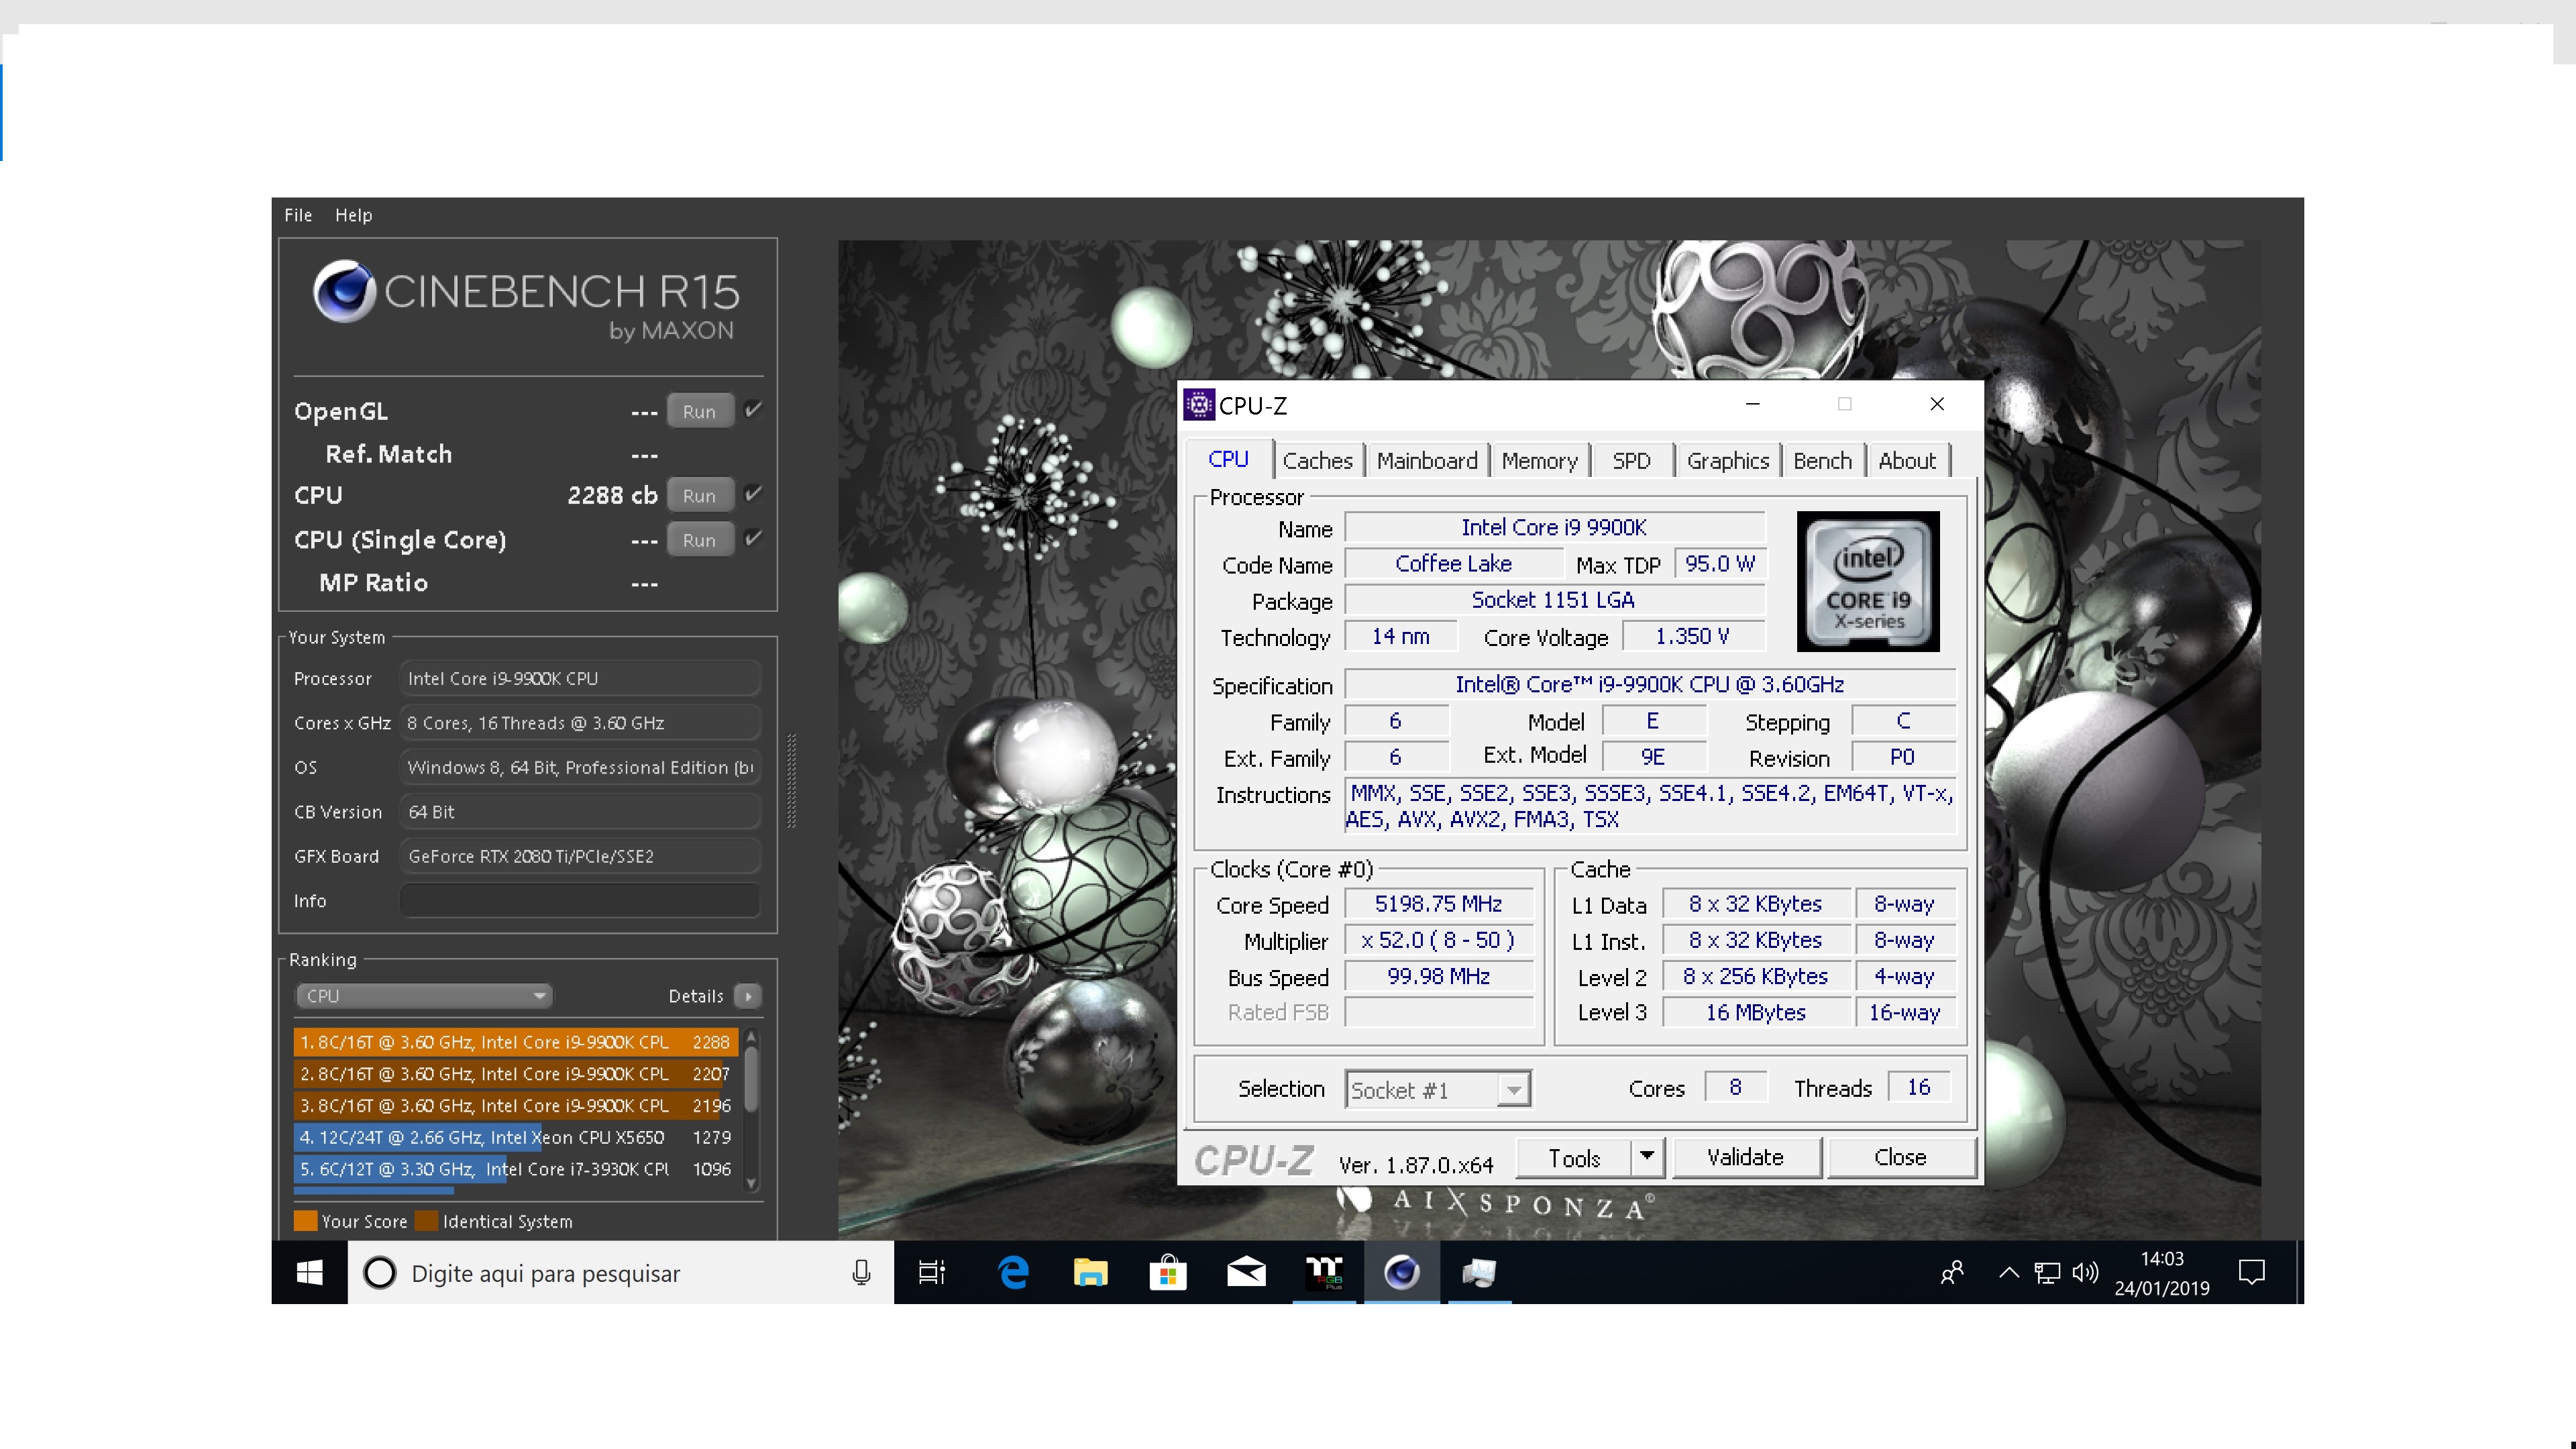Viewport: 2576px width, 1449px height.
Task: Switch to Cinebench in the taskbar
Action: pyautogui.click(x=1402, y=1272)
